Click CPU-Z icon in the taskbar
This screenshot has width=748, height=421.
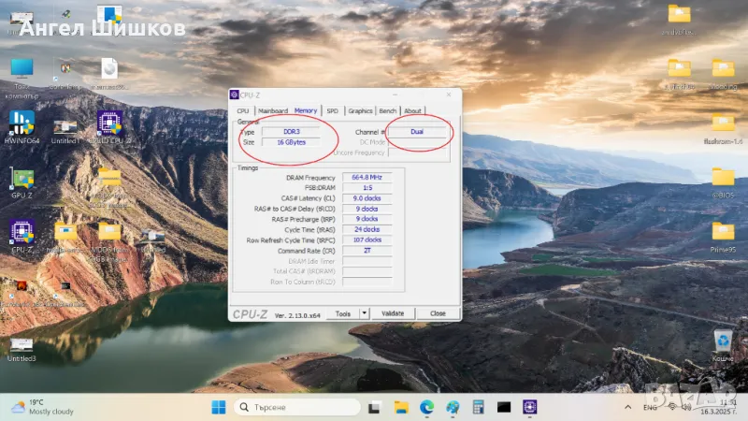point(529,407)
